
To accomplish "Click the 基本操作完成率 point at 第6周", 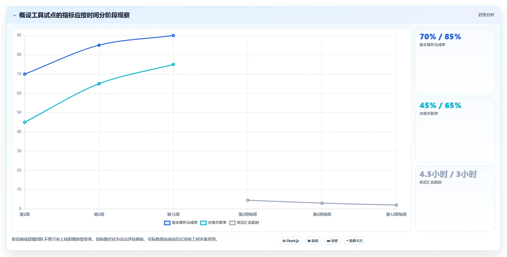I will pyautogui.click(x=99, y=45).
